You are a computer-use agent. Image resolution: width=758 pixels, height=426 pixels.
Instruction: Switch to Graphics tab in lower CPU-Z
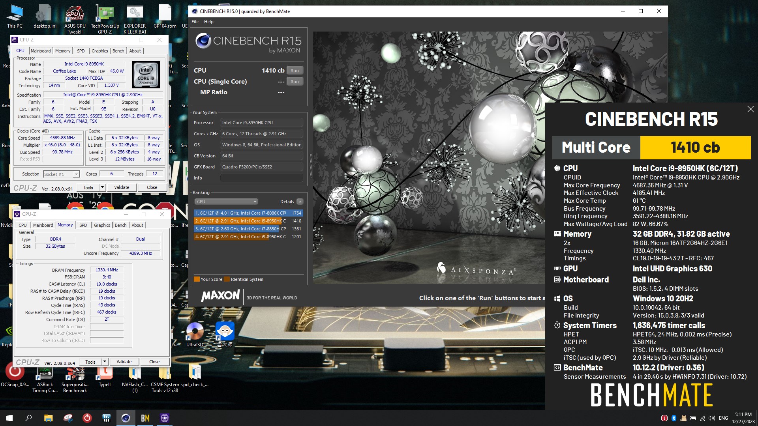pos(102,225)
